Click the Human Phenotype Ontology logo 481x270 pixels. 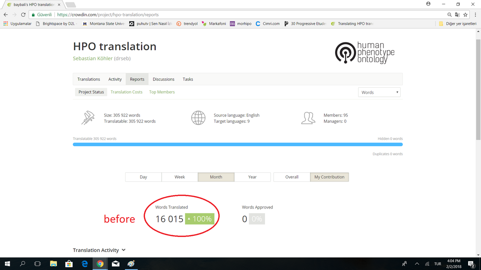click(365, 52)
